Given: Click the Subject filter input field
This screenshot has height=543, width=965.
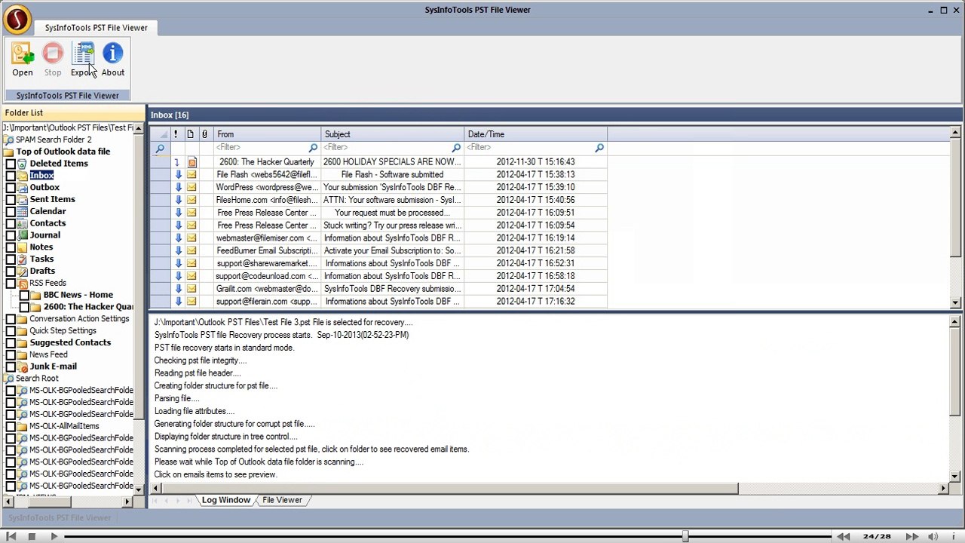Looking at the screenshot, I should [387, 148].
